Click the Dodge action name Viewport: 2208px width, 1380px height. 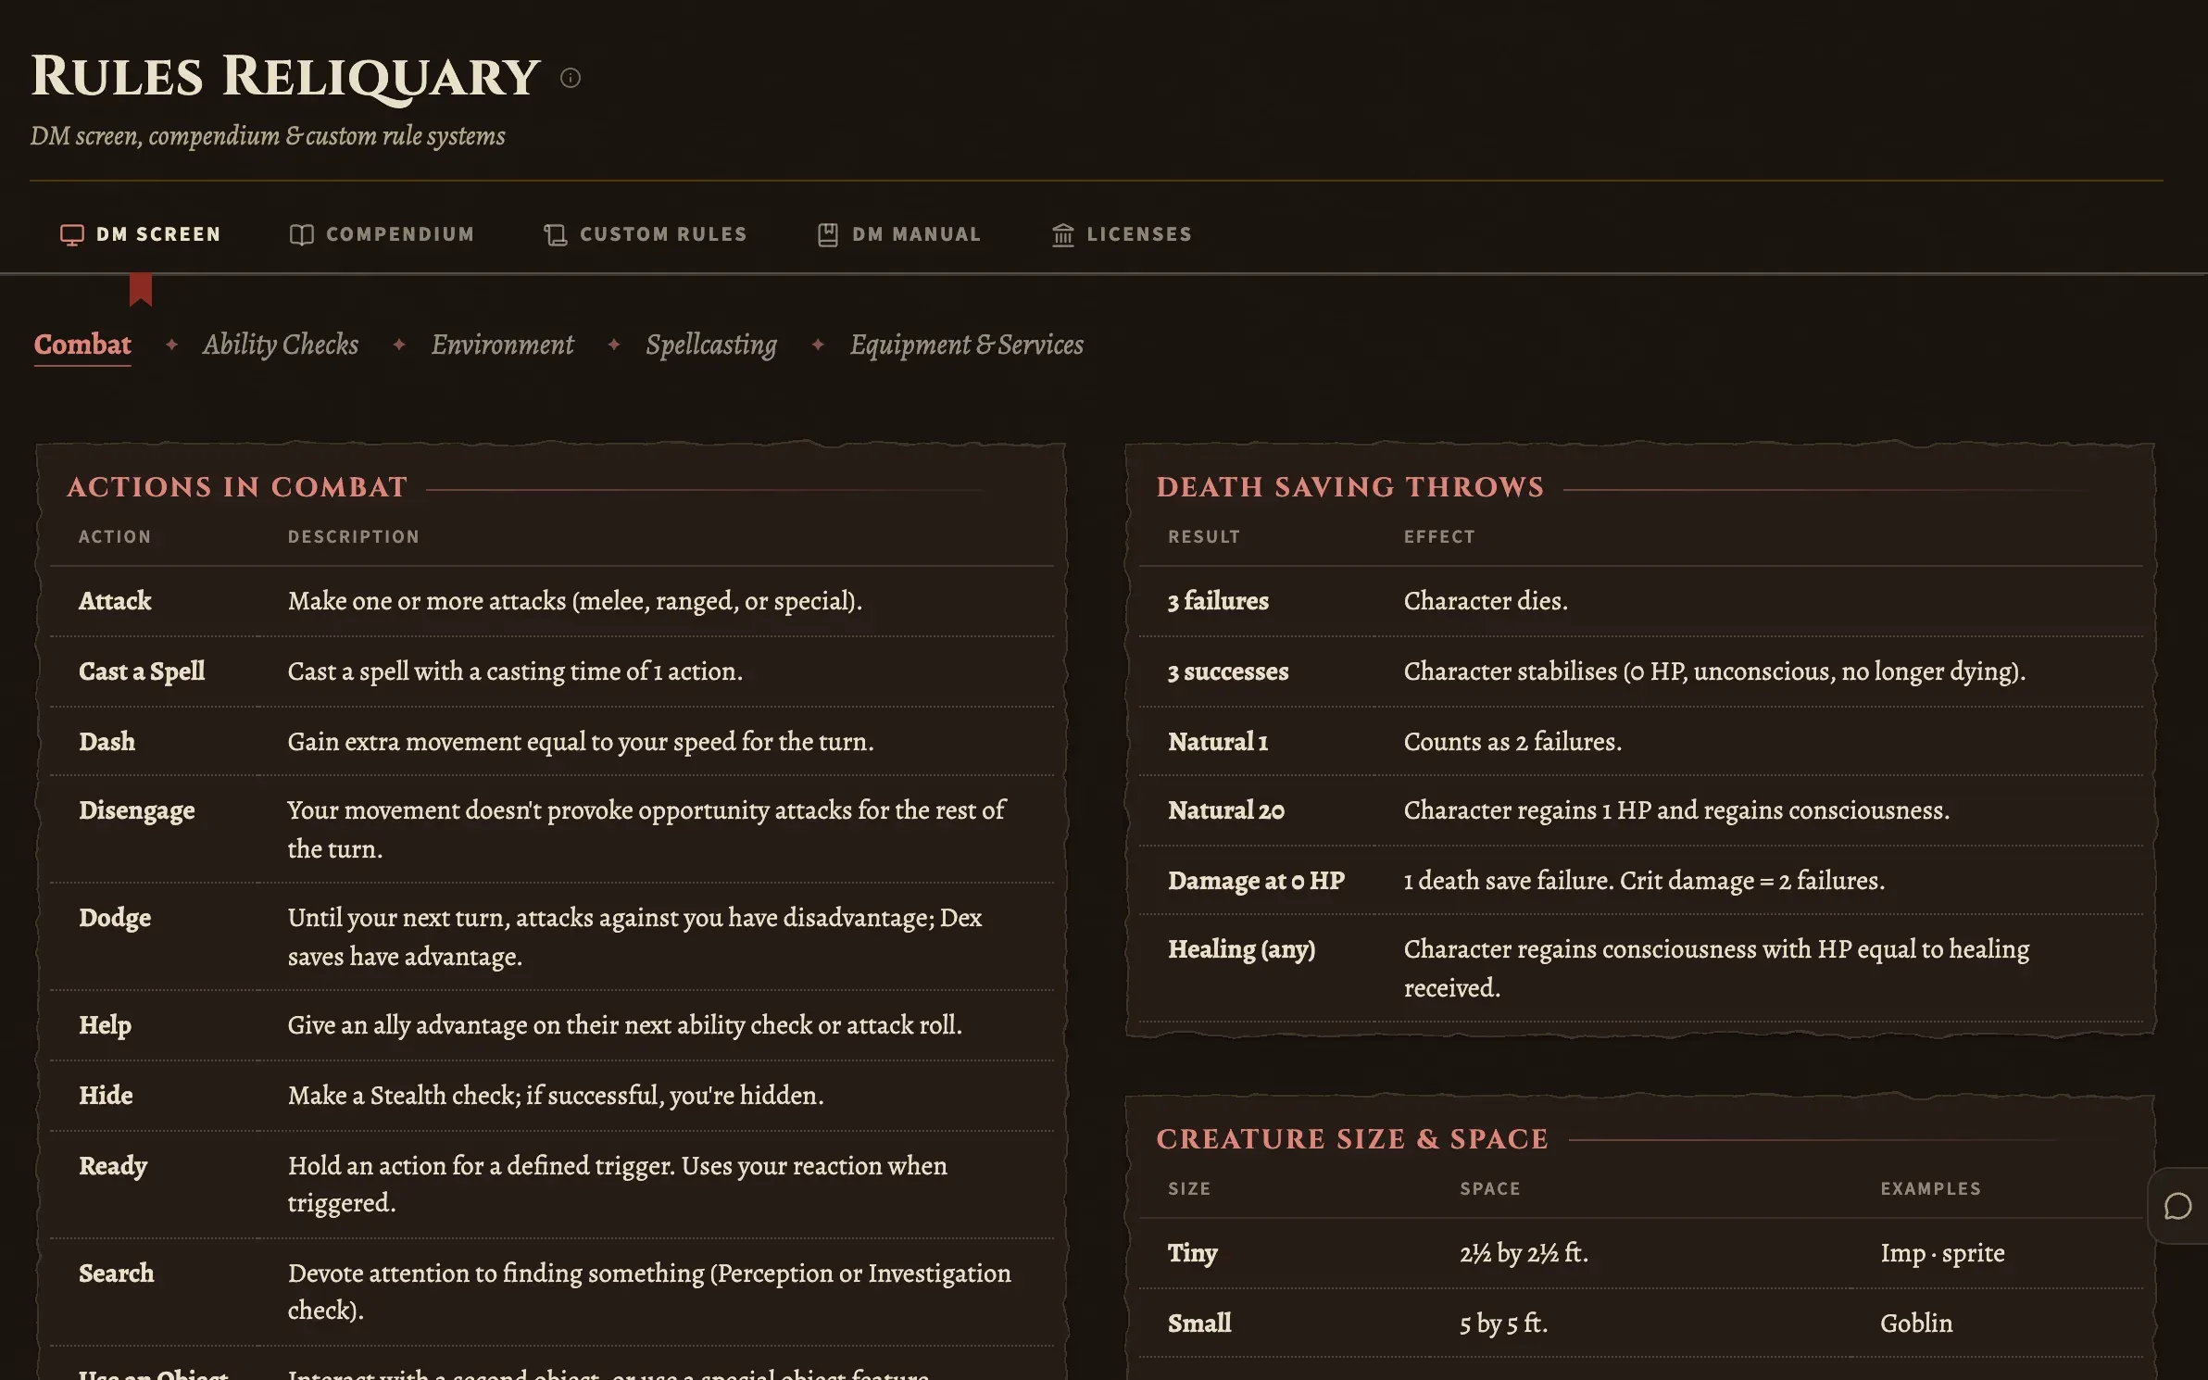pyautogui.click(x=115, y=918)
